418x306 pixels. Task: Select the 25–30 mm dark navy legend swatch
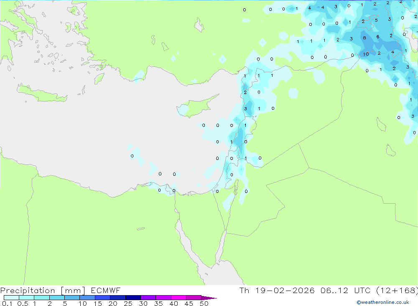(133, 298)
